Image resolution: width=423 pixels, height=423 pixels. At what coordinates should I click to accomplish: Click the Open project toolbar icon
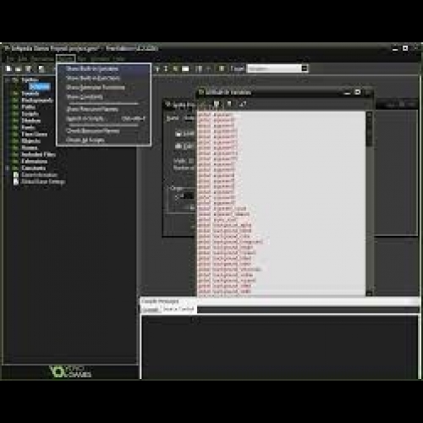click(19, 69)
